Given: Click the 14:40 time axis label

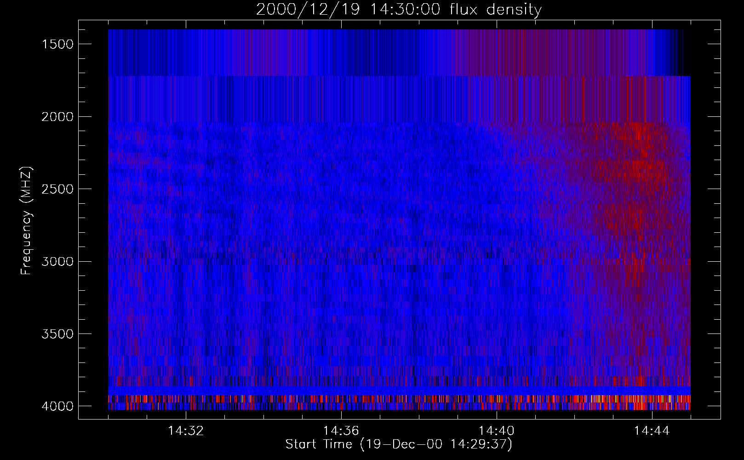Looking at the screenshot, I should [497, 431].
